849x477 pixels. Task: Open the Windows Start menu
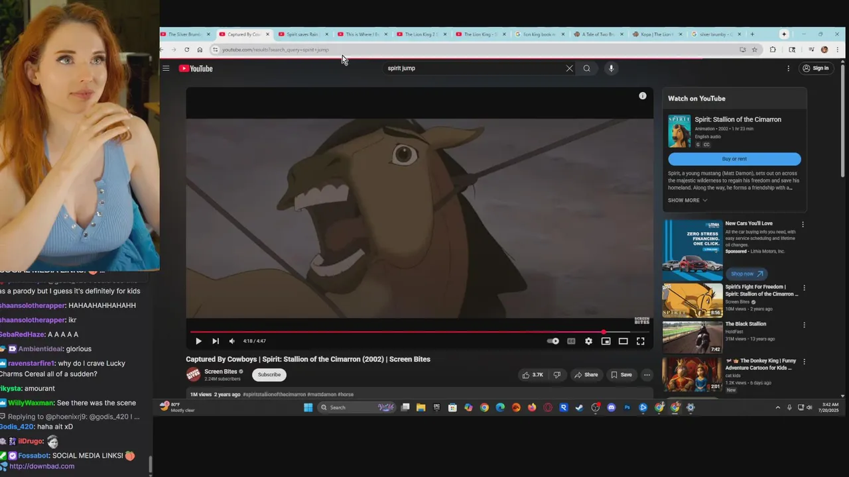pos(308,407)
